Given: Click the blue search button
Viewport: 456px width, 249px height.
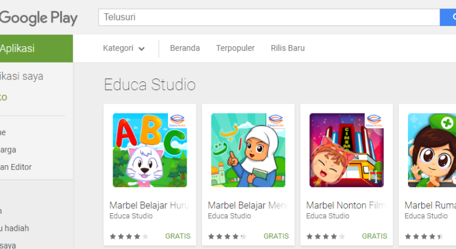Looking at the screenshot, I should (x=448, y=17).
